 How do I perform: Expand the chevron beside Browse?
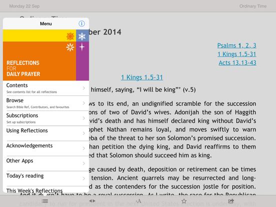pyautogui.click(x=84, y=103)
